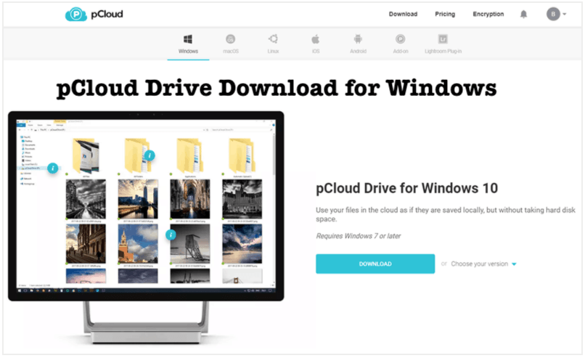Open the user avatar B menu

(x=556, y=15)
